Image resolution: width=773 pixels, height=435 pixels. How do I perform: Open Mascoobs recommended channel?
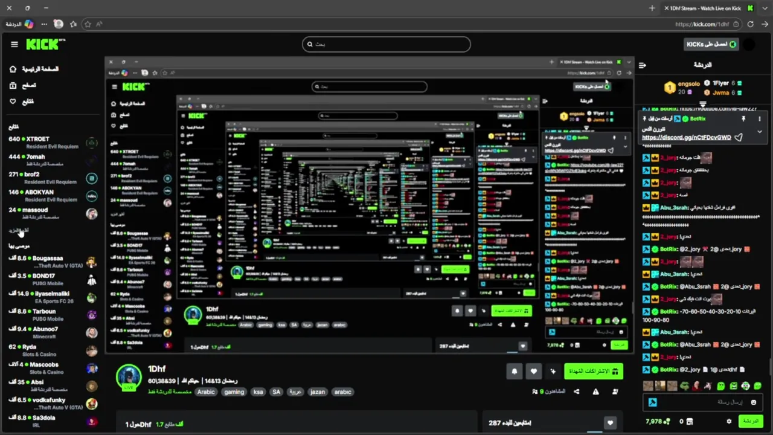(x=53, y=368)
